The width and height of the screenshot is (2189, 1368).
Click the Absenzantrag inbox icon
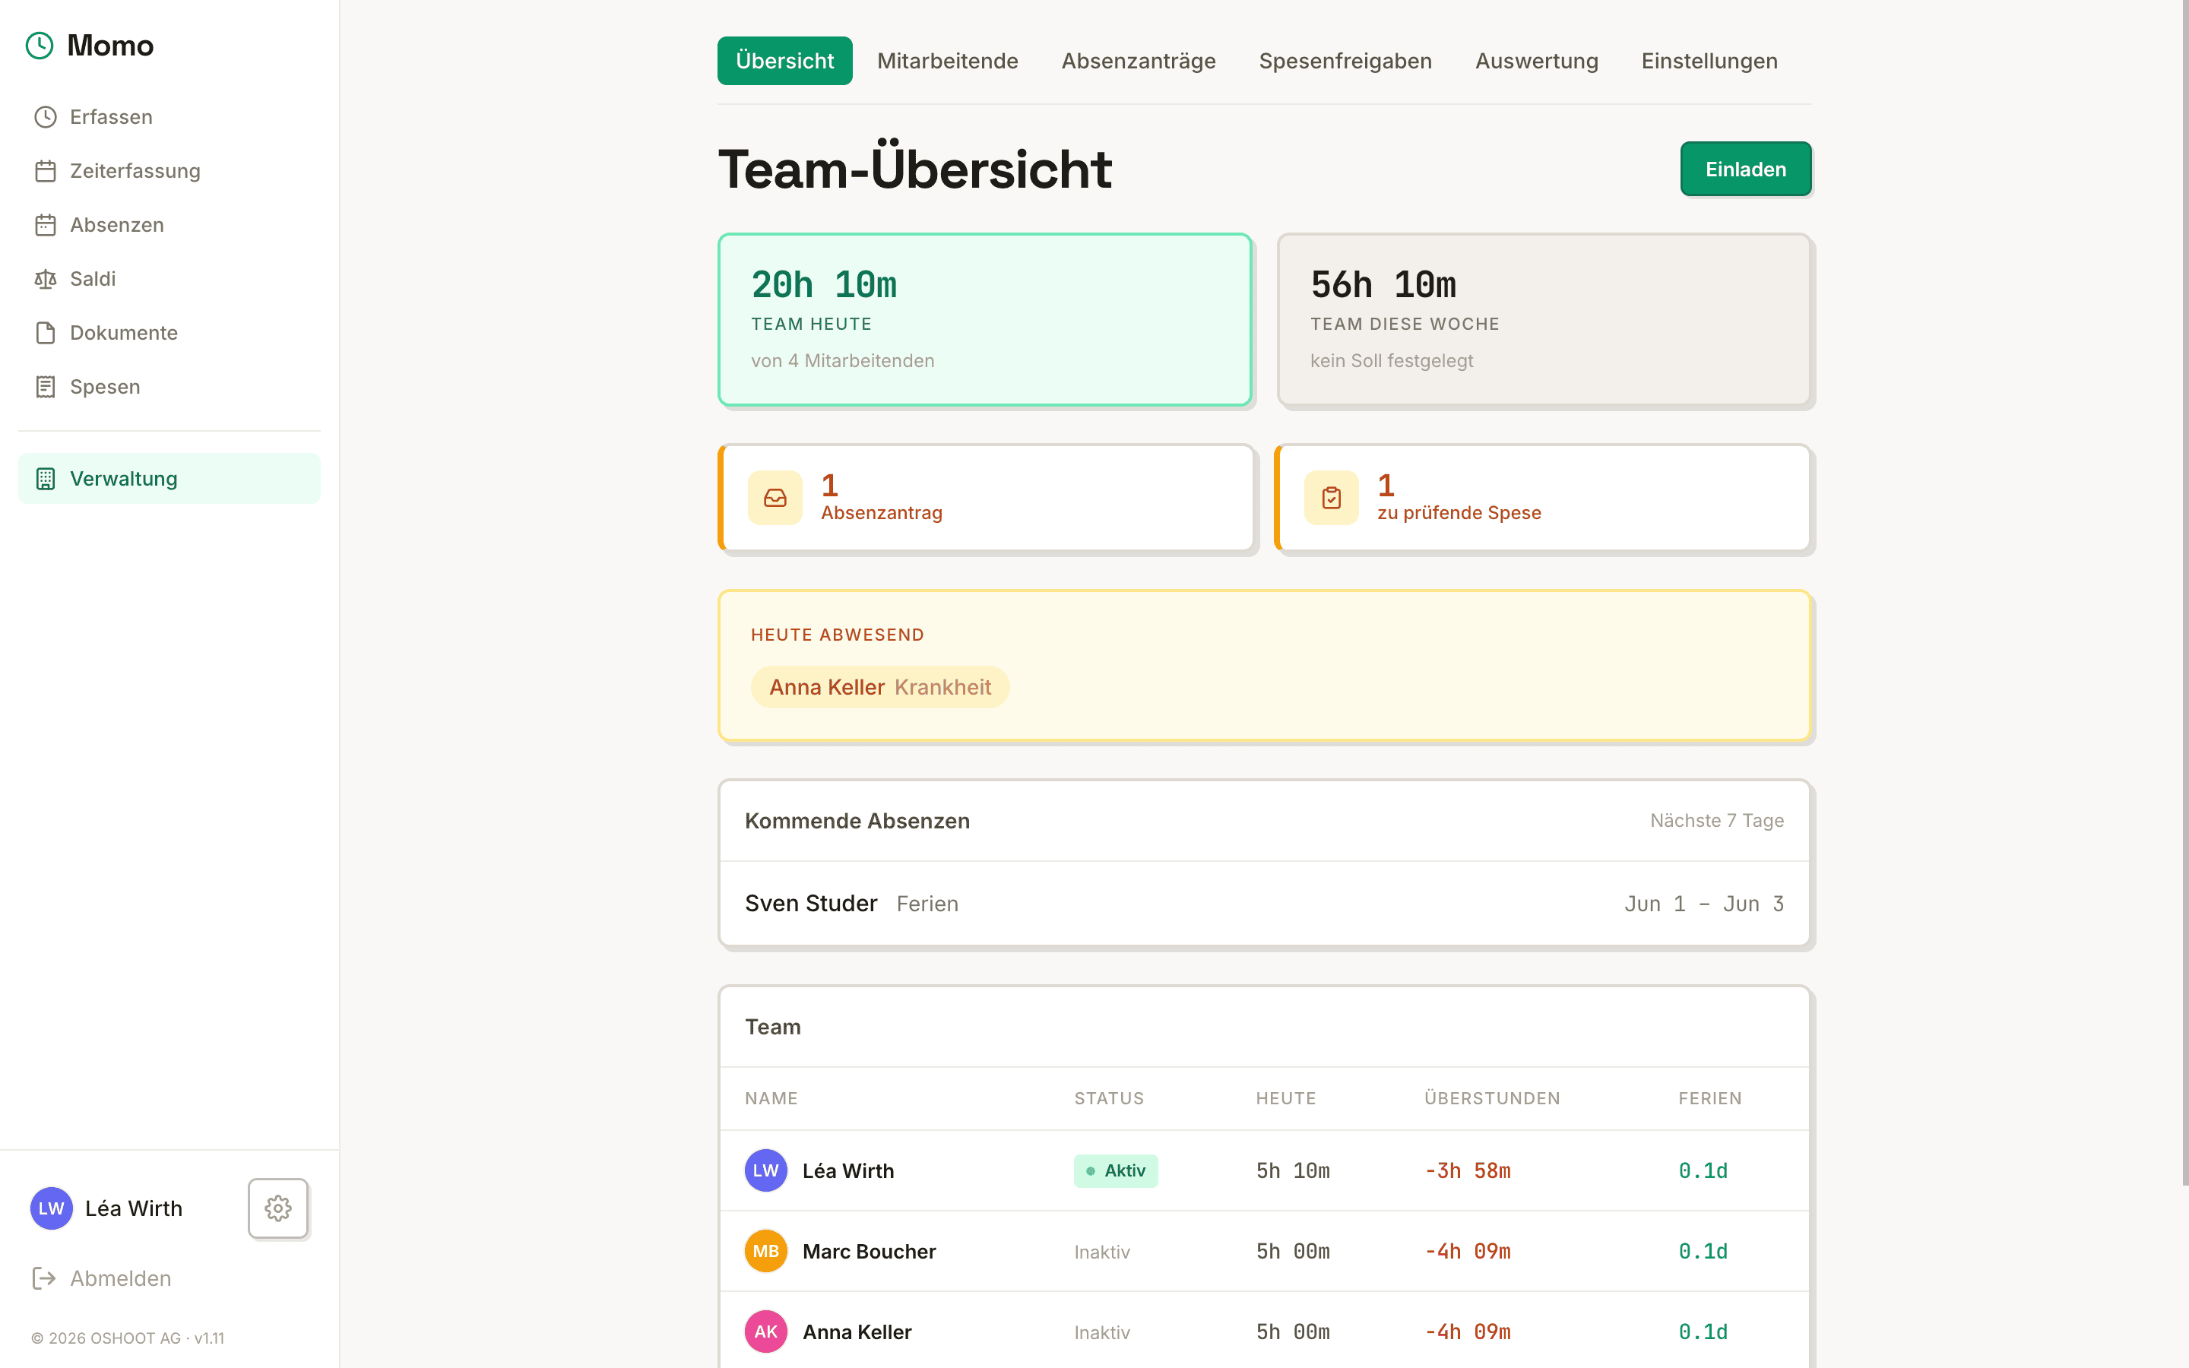point(775,498)
